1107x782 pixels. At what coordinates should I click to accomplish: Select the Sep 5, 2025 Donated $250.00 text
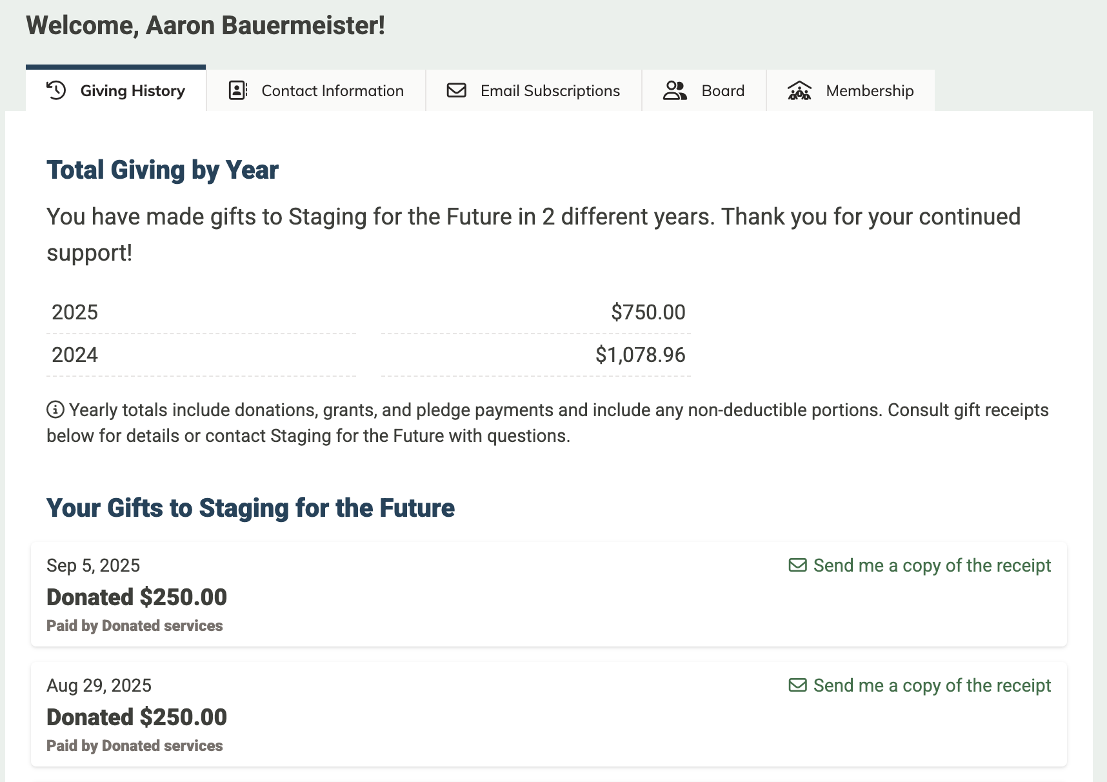(137, 597)
